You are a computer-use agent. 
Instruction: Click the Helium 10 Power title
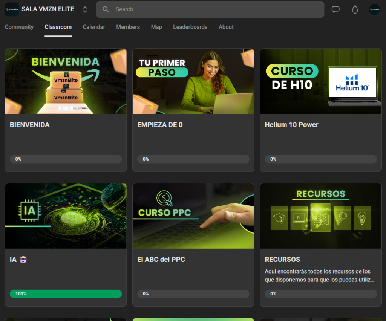coord(291,125)
